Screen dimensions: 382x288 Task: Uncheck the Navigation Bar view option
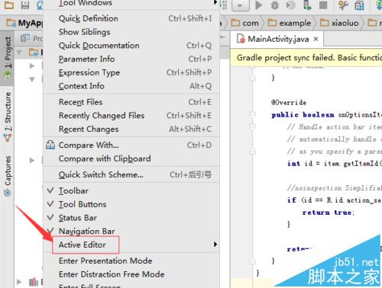click(50, 230)
